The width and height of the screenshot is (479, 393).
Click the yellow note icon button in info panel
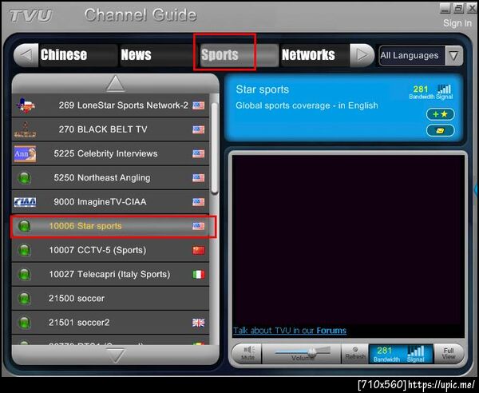(x=440, y=131)
